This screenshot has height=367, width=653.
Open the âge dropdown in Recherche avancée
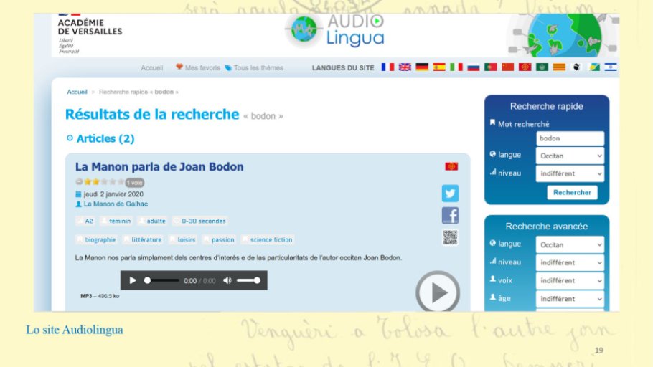point(570,299)
